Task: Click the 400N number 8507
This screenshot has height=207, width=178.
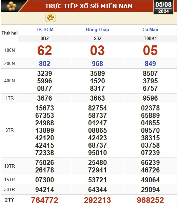Action: point(151,74)
